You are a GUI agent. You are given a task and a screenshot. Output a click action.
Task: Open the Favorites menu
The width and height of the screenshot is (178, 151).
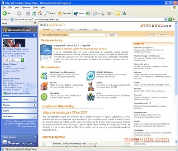tap(26, 8)
